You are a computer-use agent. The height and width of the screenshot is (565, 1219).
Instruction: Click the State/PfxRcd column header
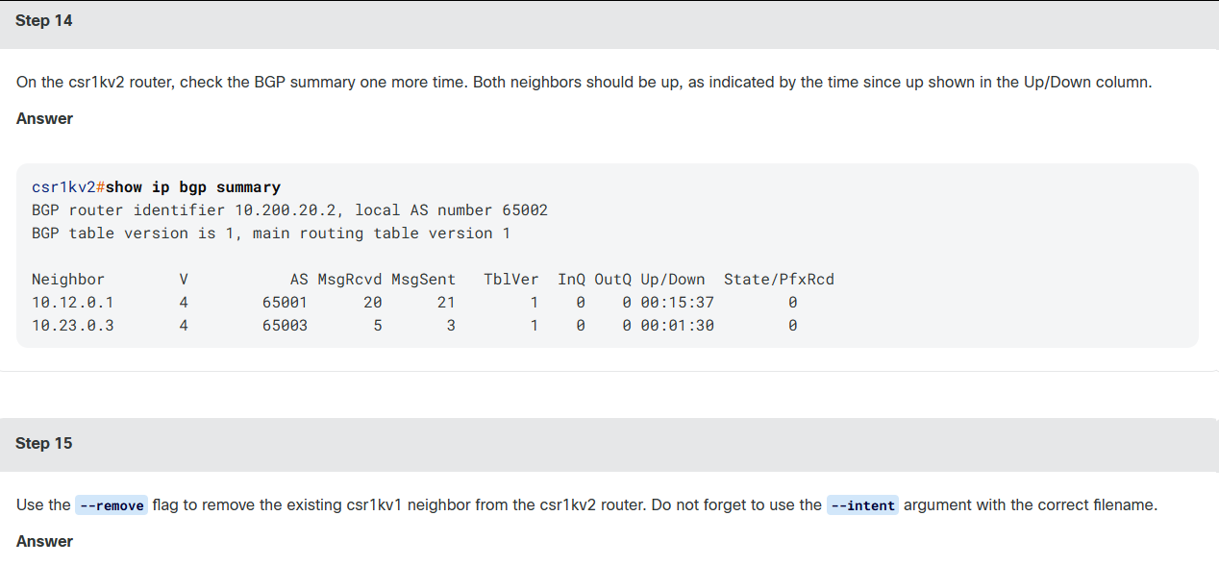point(780,280)
